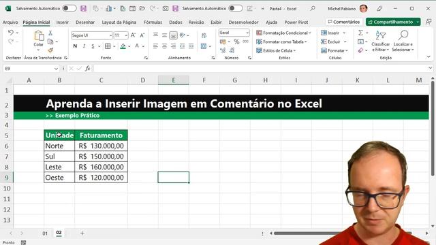Screen dimensions: 436x245
Task: Click the Faturamento header cell
Action: coord(102,135)
